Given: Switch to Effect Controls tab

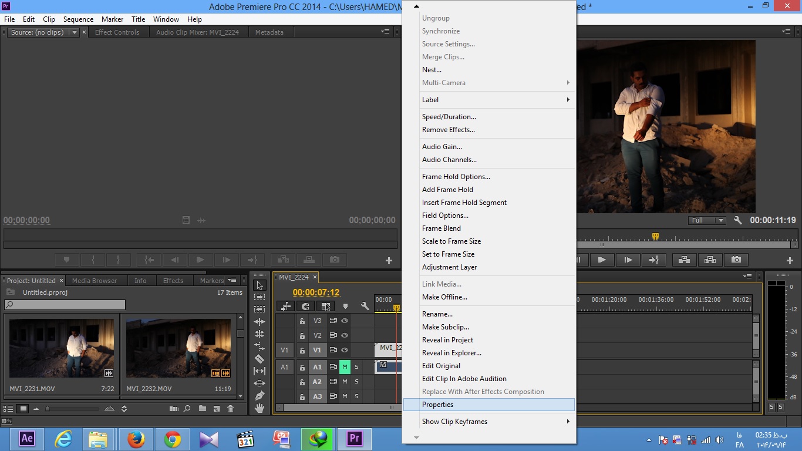Looking at the screenshot, I should point(117,32).
